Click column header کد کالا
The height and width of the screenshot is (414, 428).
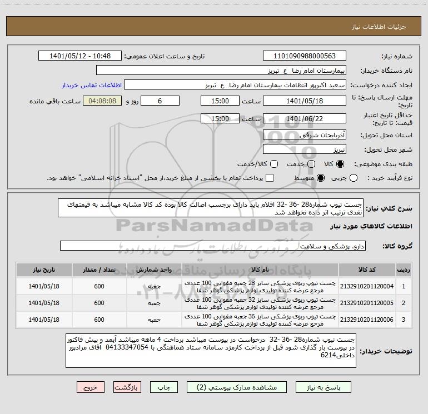pos(367,270)
